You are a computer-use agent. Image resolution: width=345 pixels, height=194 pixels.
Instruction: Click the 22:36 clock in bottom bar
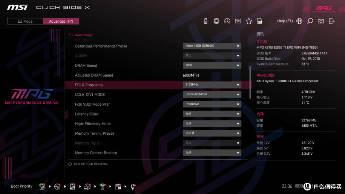pos(287,186)
